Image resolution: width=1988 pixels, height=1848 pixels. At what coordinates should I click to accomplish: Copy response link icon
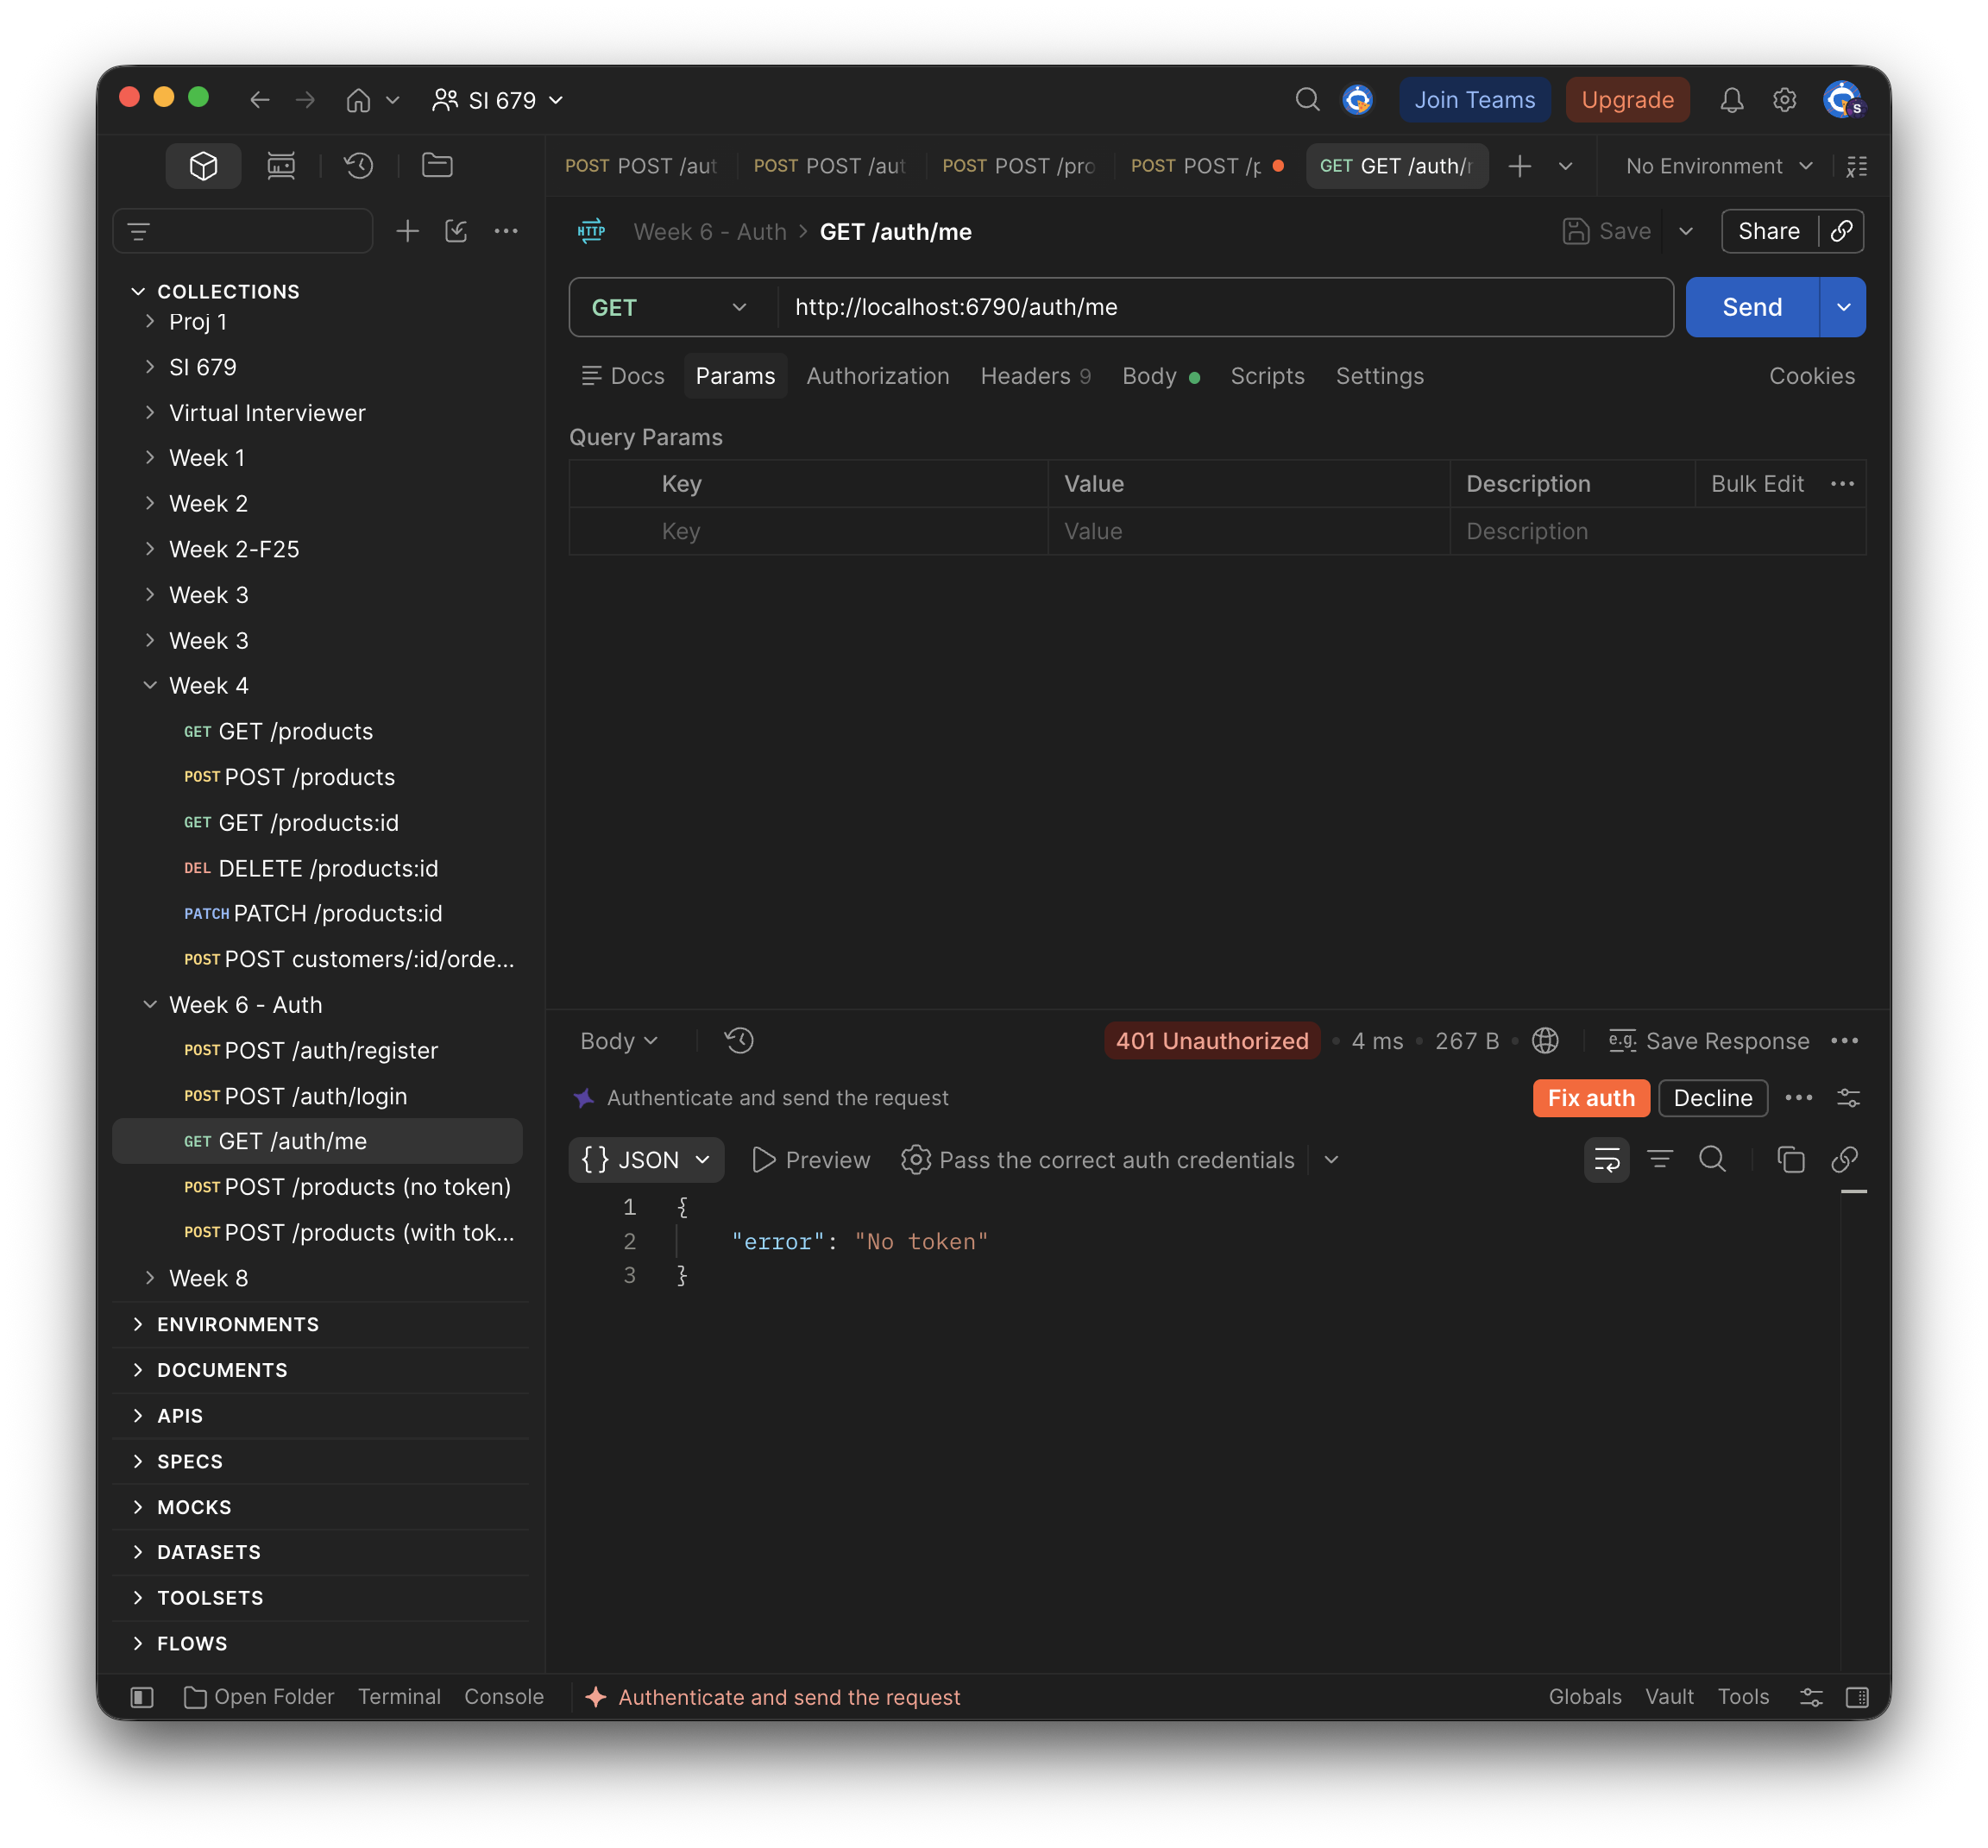(x=1845, y=1160)
